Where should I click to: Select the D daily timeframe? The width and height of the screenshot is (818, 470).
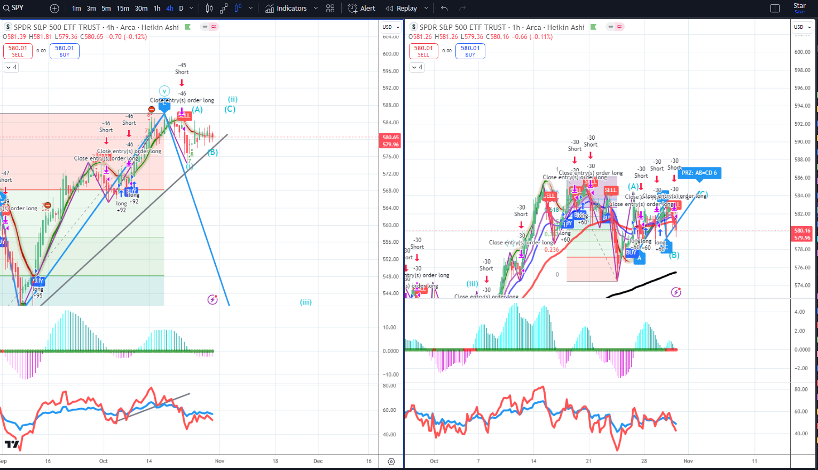coord(182,9)
